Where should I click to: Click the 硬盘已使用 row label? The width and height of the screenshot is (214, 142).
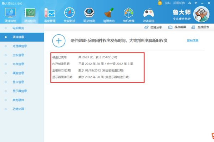point(59,57)
